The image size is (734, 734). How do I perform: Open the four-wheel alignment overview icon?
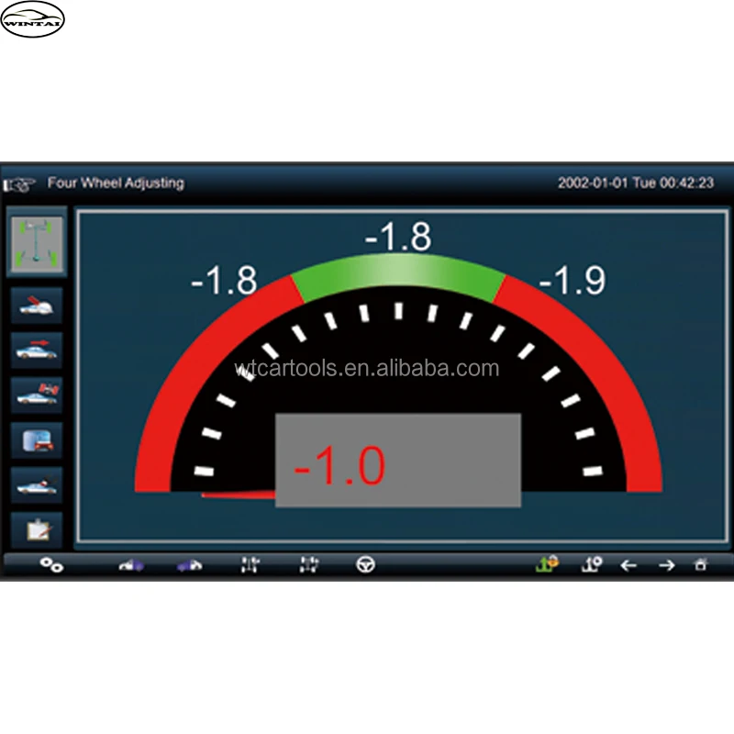coord(37,243)
